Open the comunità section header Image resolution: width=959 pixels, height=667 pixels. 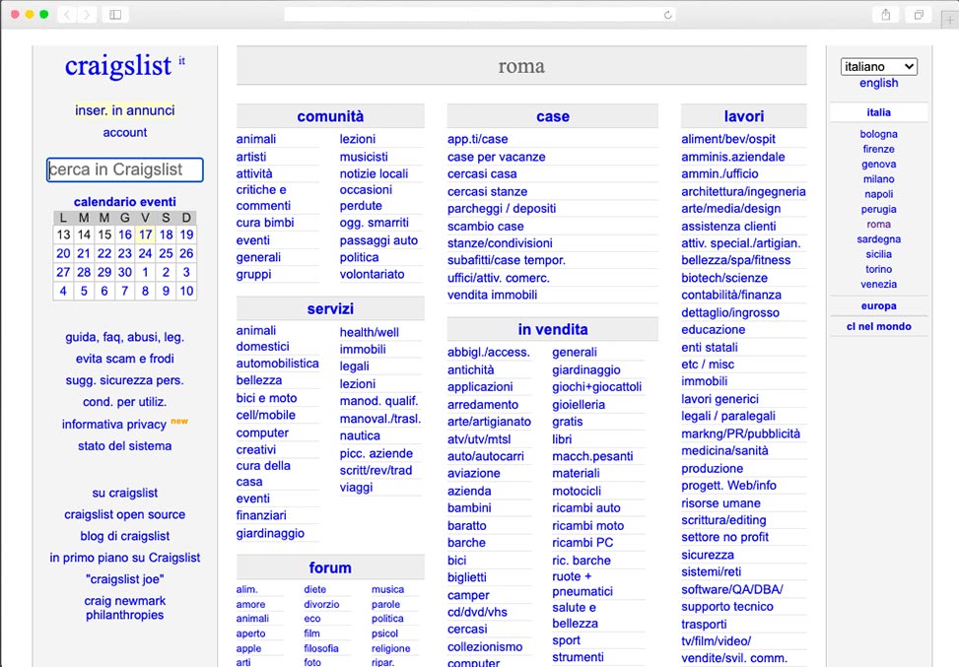pyautogui.click(x=330, y=116)
